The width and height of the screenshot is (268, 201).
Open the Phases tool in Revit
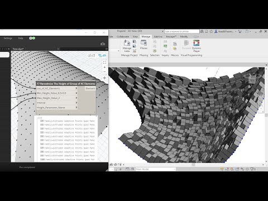[143, 45]
